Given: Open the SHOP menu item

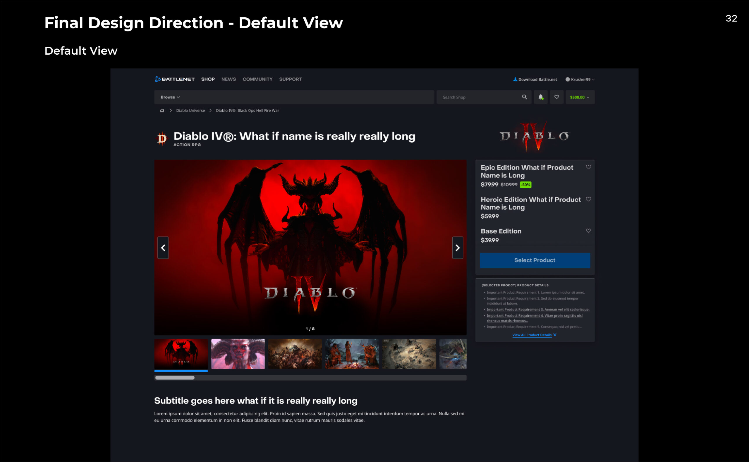Looking at the screenshot, I should coord(208,79).
